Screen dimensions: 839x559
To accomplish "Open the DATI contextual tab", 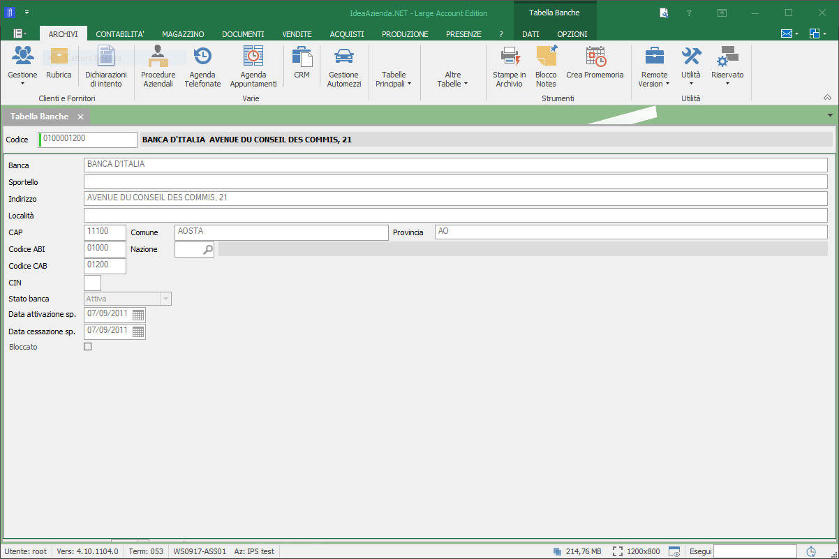I will pos(530,33).
